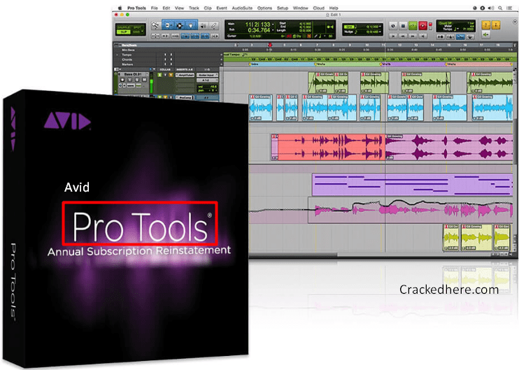This screenshot has height=370, width=519.
Task: Open the track list view dropdown
Action: point(118,69)
